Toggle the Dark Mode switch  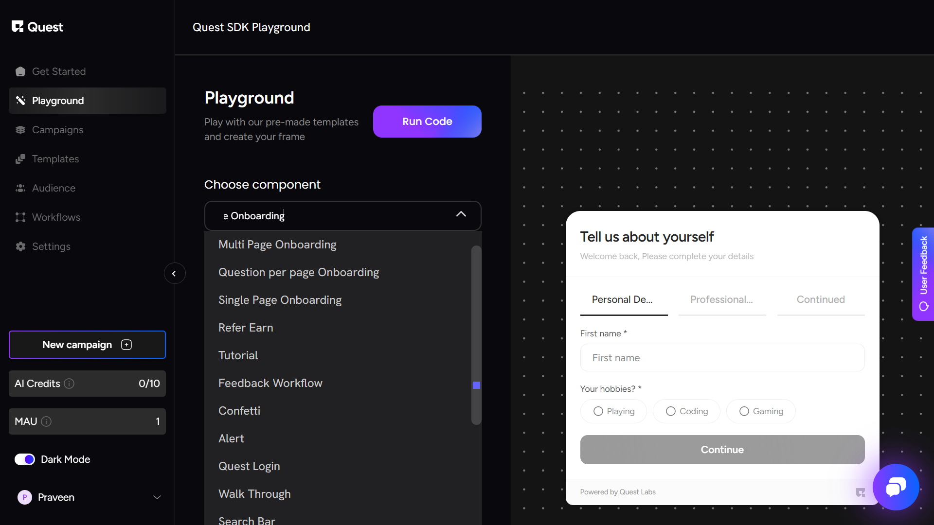(25, 459)
